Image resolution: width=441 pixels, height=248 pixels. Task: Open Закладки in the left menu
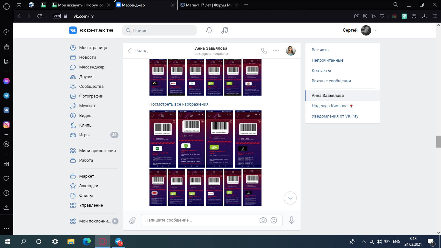[88, 186]
